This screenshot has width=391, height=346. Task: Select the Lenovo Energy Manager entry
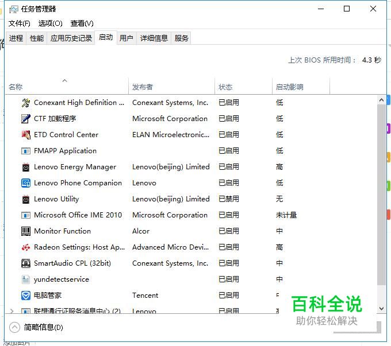(x=75, y=167)
